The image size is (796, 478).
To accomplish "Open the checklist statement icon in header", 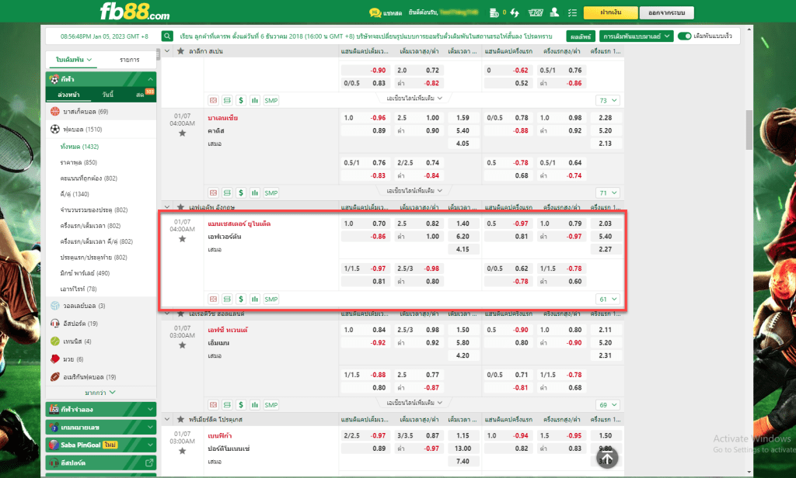I will click(x=572, y=12).
